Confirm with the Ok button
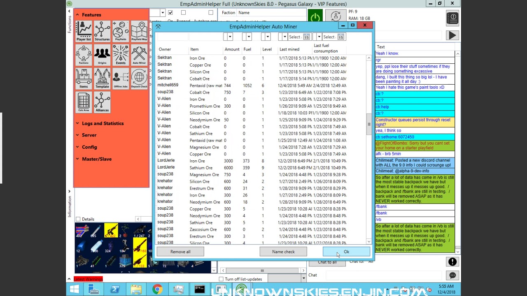 tap(346, 252)
